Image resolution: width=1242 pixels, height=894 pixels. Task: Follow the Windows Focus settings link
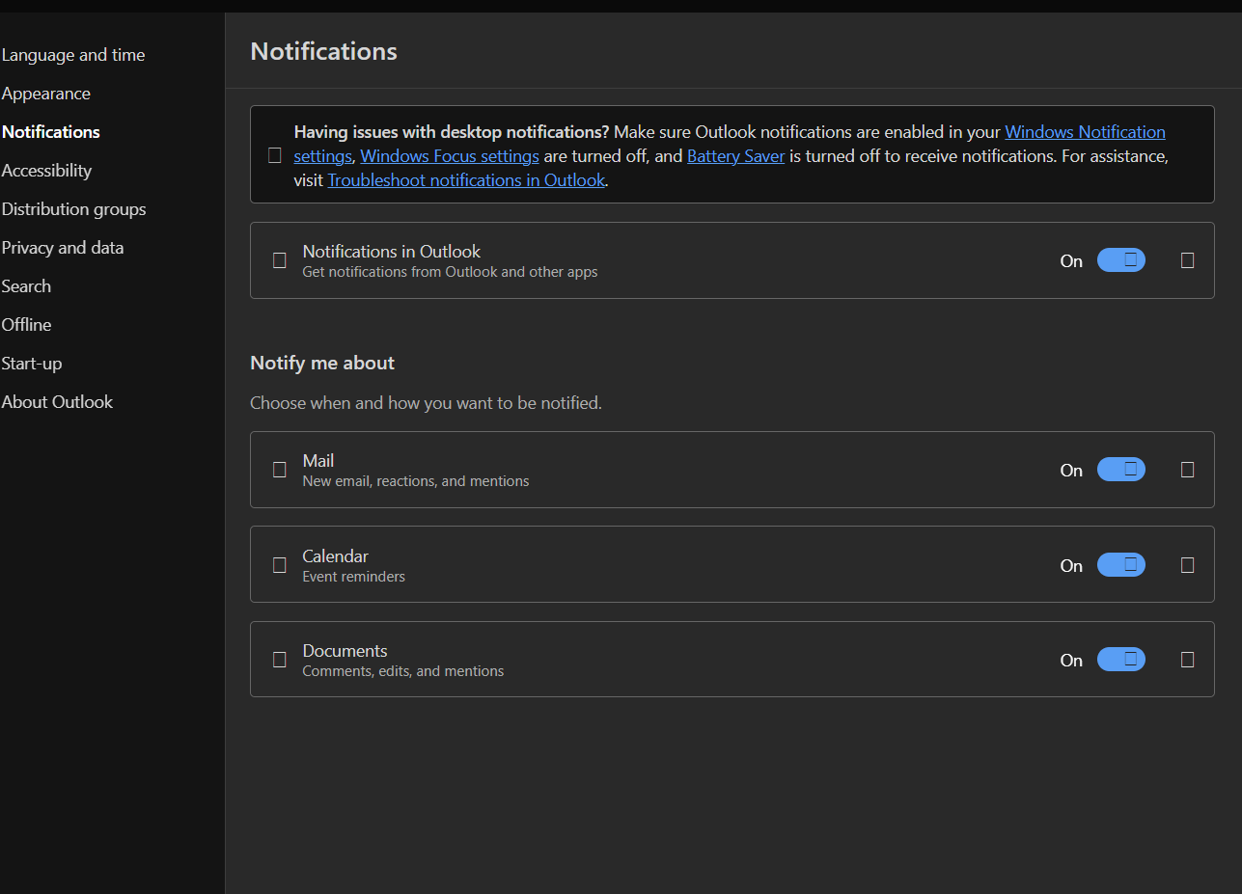click(450, 156)
